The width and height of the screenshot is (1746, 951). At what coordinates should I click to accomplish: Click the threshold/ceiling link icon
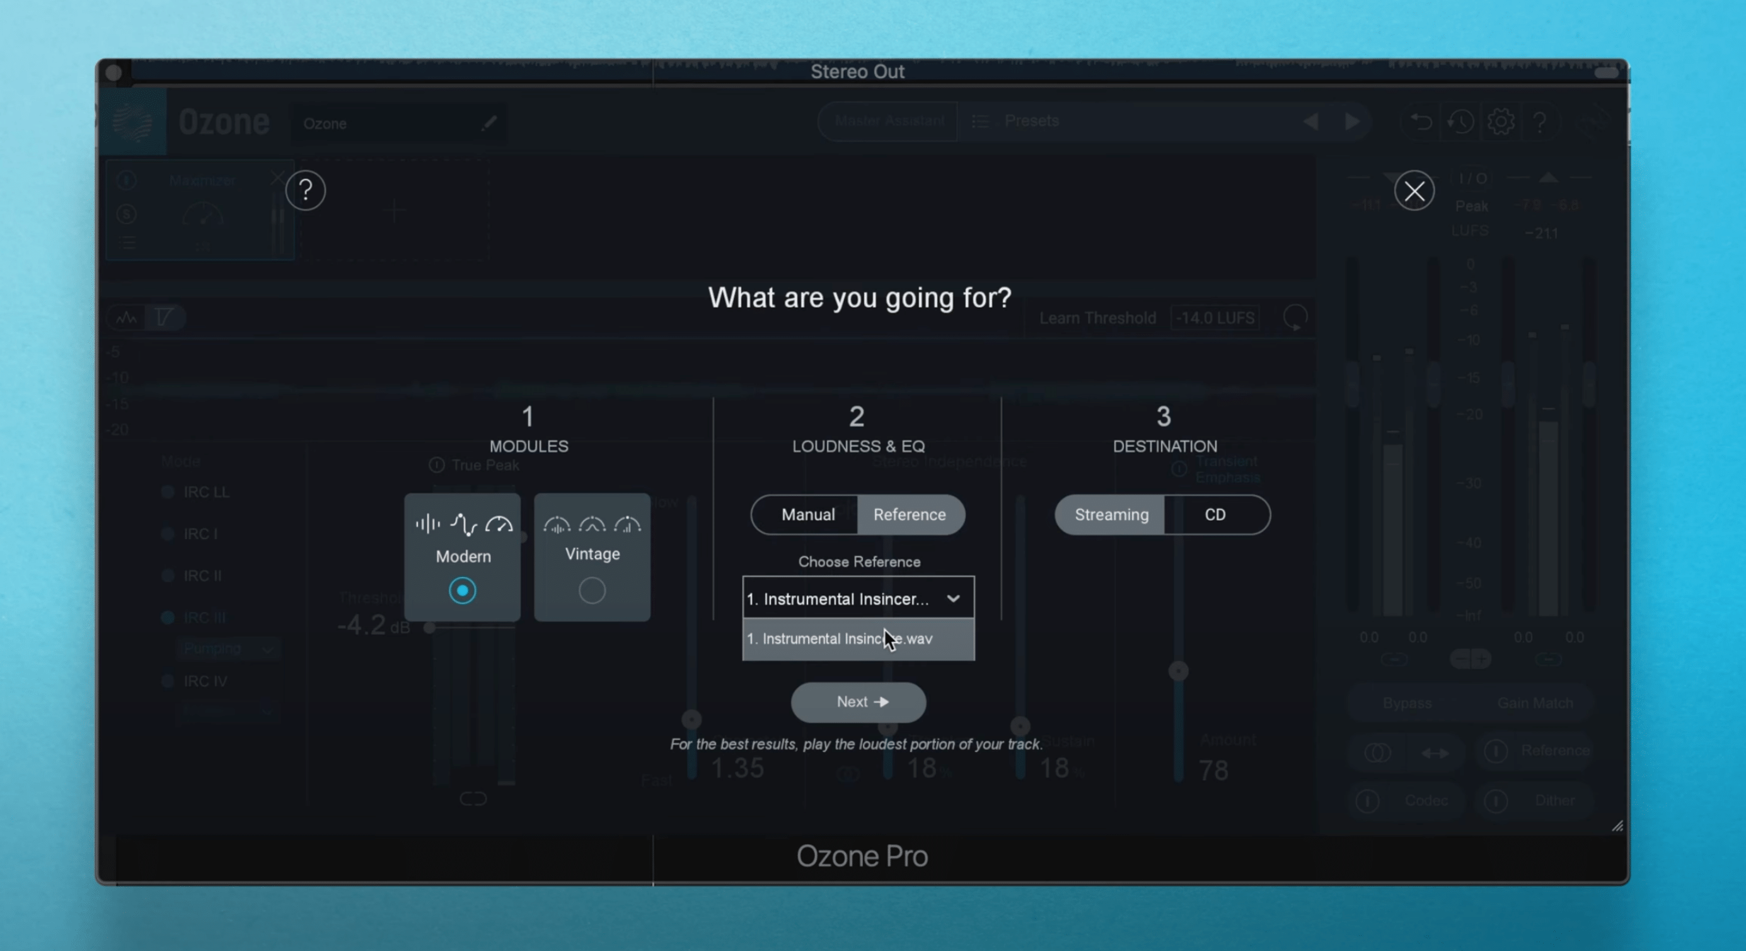[x=473, y=799]
